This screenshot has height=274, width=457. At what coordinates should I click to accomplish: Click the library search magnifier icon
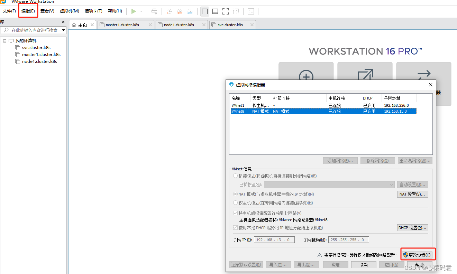click(6, 30)
